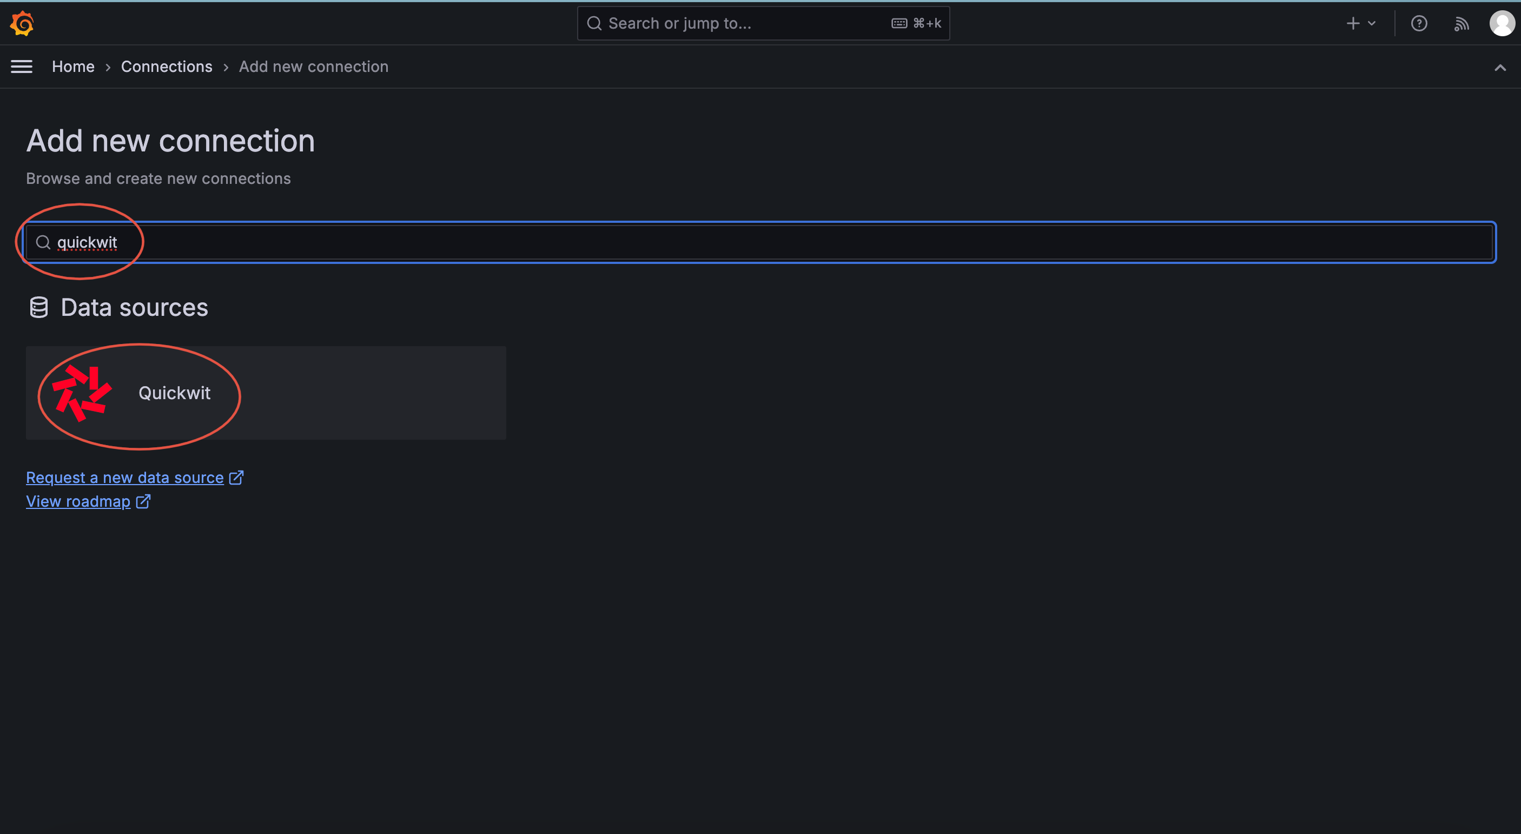This screenshot has width=1521, height=834.
Task: Open the plus new item dropdown
Action: (x=1361, y=24)
